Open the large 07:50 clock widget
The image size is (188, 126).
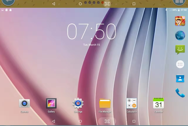pyautogui.click(x=91, y=31)
